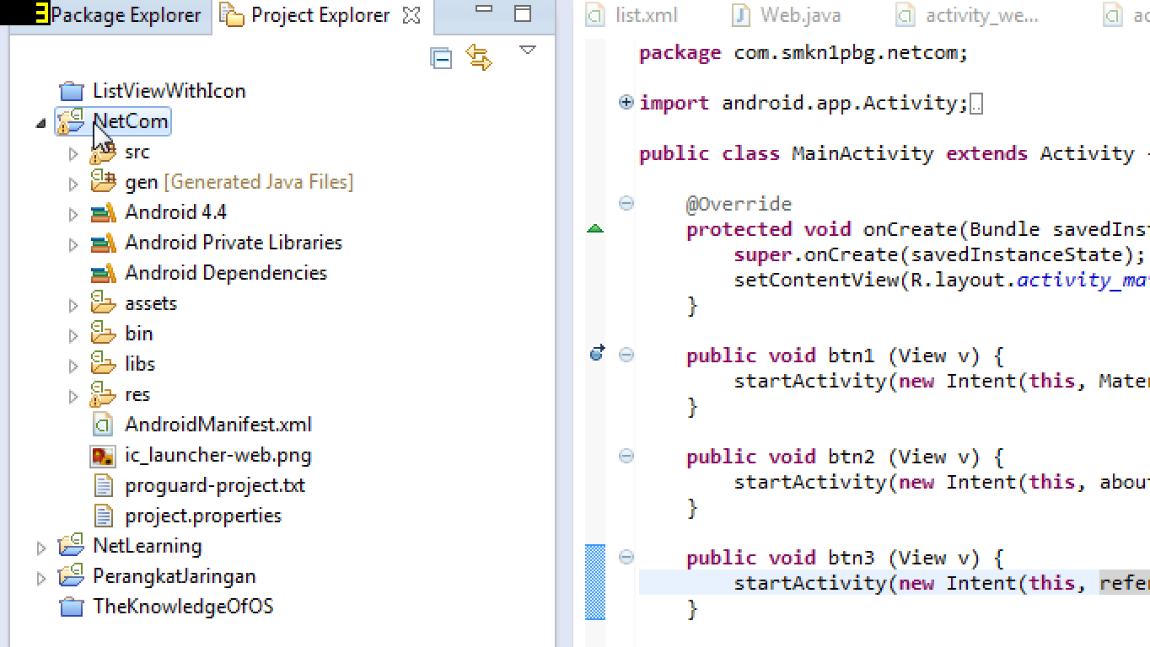Open the Project Explorer view menu triangle
This screenshot has height=647, width=1150.
click(x=528, y=51)
